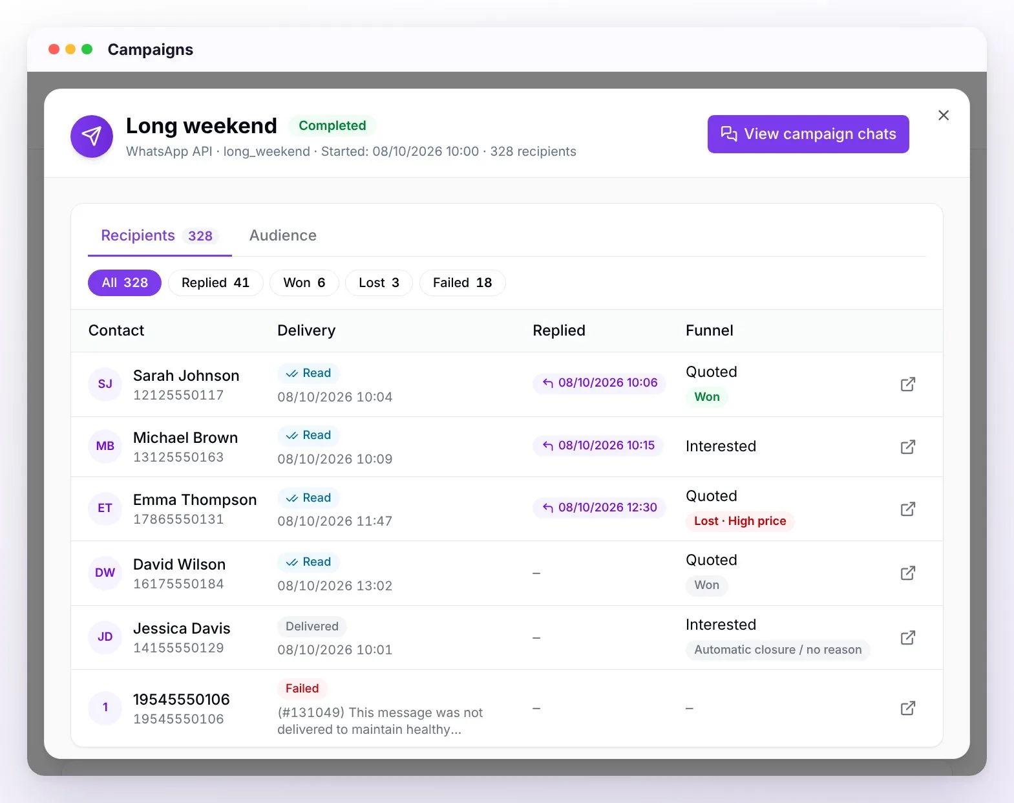The width and height of the screenshot is (1014, 803).
Task: Close the Long weekend campaign dialog
Action: click(x=944, y=115)
